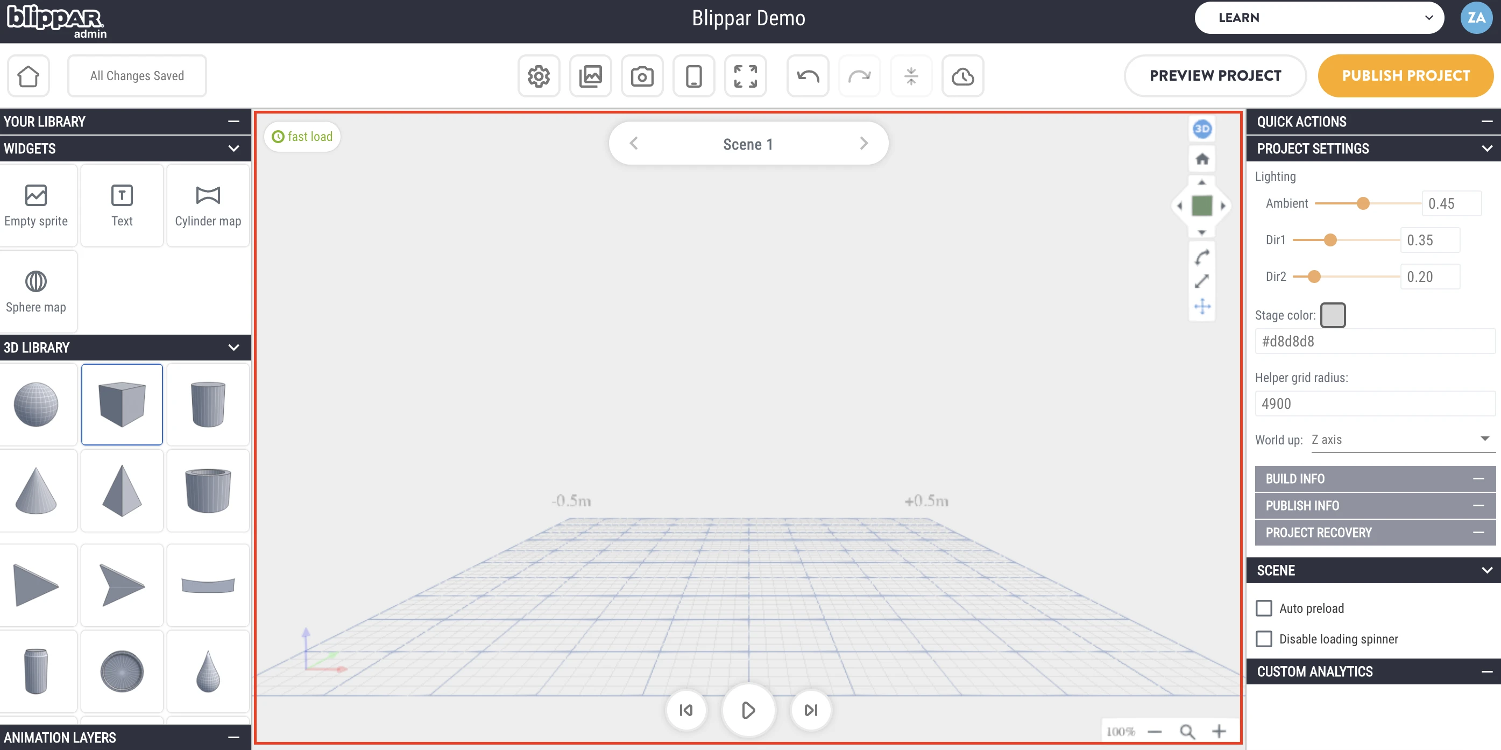Click PUBLISH PROJECT button
This screenshot has width=1501, height=750.
coord(1405,76)
